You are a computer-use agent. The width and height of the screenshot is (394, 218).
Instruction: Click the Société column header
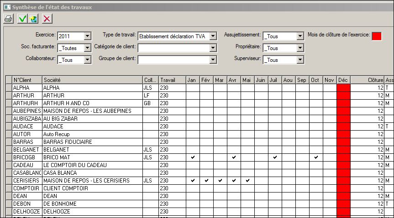pyautogui.click(x=92, y=80)
